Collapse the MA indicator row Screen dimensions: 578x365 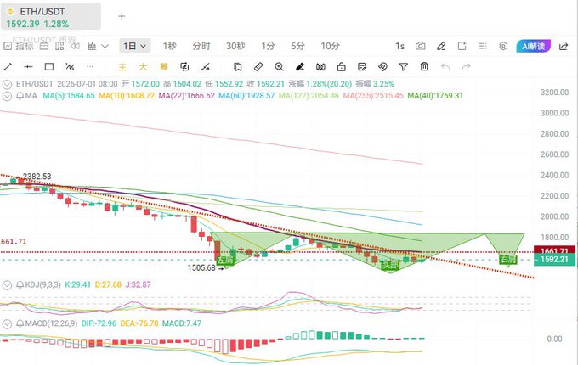click(7, 97)
